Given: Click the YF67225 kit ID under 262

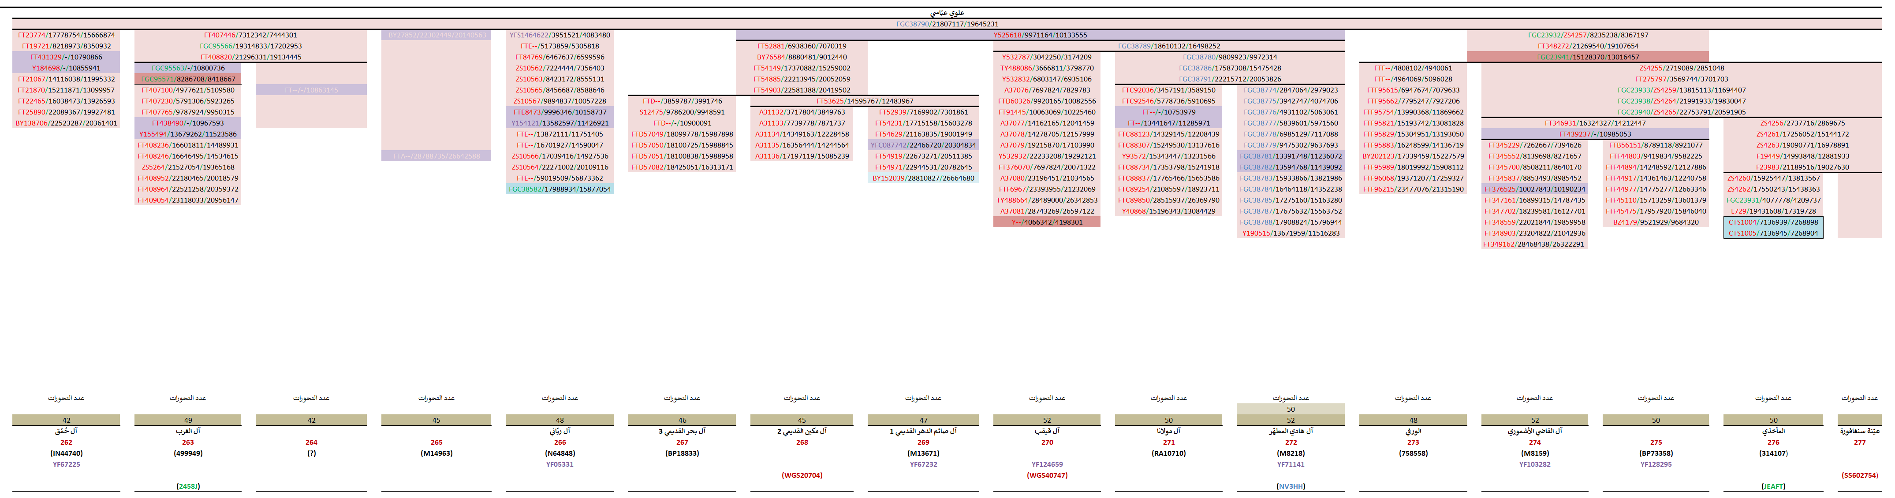Looking at the screenshot, I should coord(66,464).
